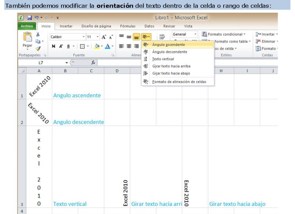Open the General number format dropdown
The width and height of the screenshot is (295, 214).
click(195, 34)
